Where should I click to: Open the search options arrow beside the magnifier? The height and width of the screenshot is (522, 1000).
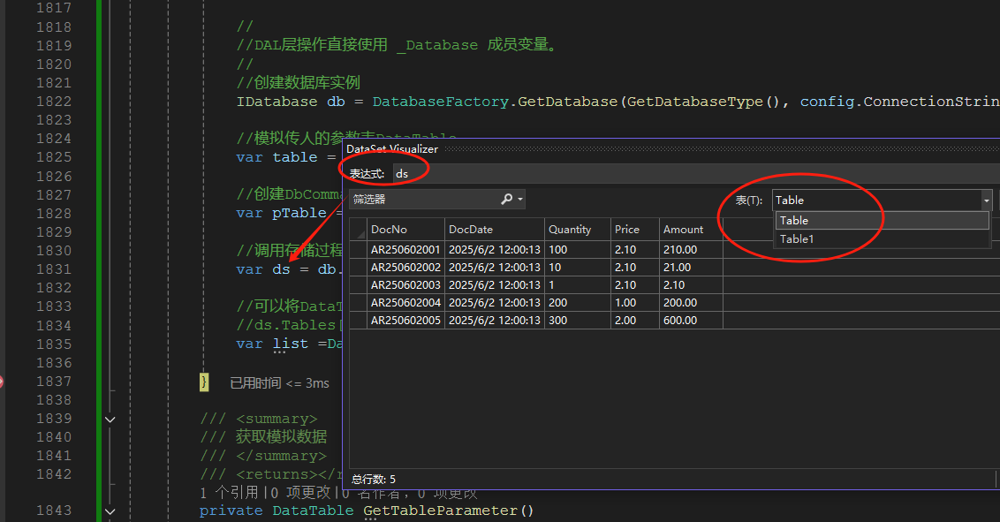(520, 200)
